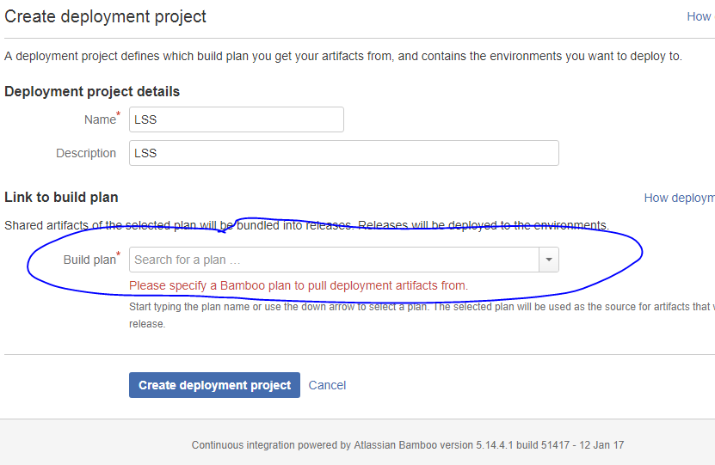This screenshot has width=715, height=465.
Task: Submit with Create deployment project button
Action: point(214,385)
